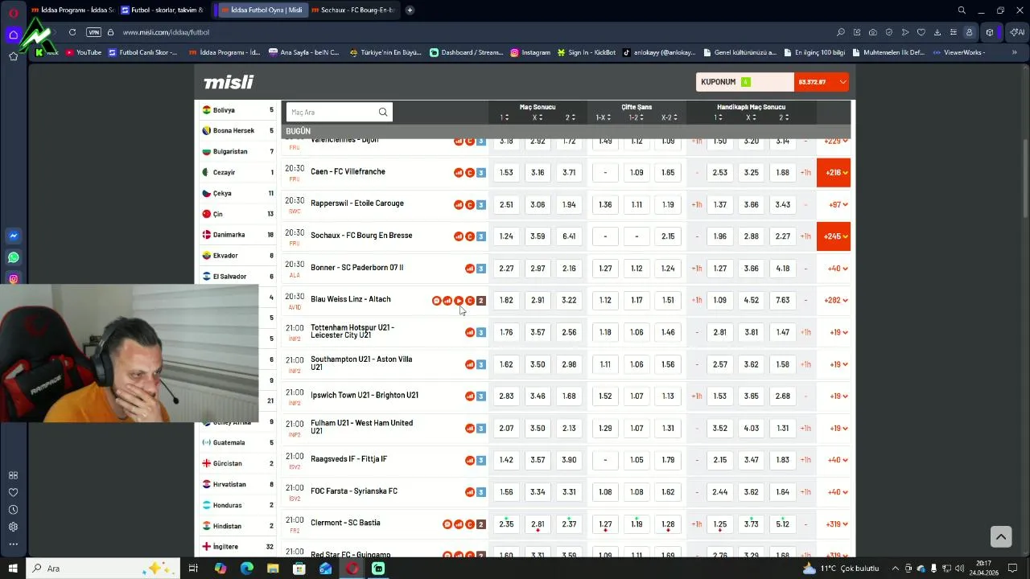
Task: Open Hırvatistan in the country list
Action: 238,484
